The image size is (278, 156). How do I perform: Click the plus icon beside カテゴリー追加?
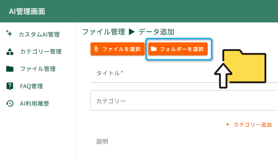coord(228,125)
